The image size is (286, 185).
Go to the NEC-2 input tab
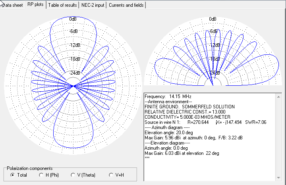click(x=92, y=5)
